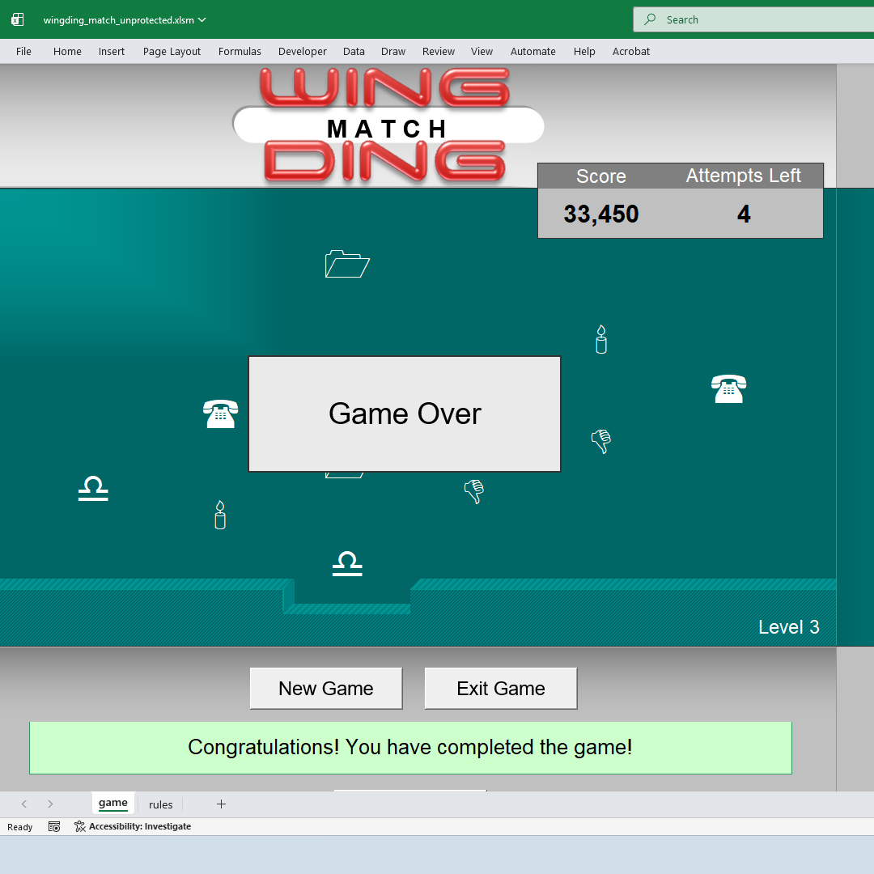Select the candle Wingding on the left side
Image resolution: width=874 pixels, height=874 pixels.
tap(219, 515)
